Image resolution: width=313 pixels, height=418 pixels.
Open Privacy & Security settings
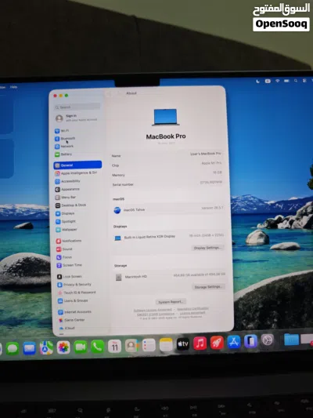click(74, 285)
